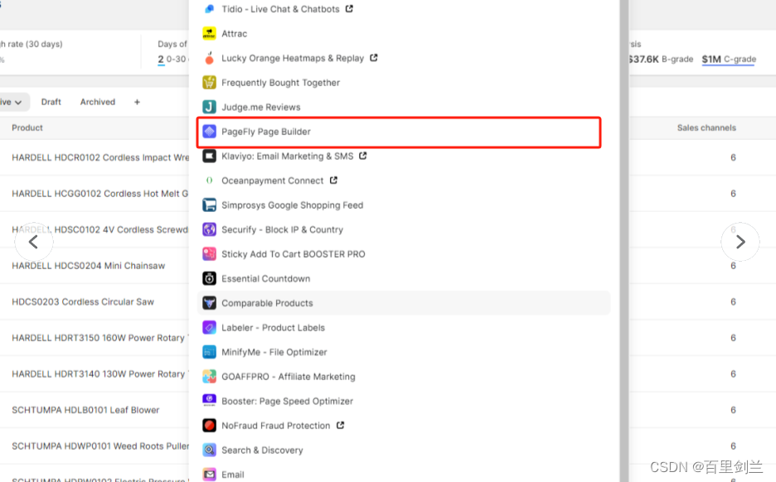Click the Attrac app icon
Screen dimensions: 776x482
tap(210, 34)
